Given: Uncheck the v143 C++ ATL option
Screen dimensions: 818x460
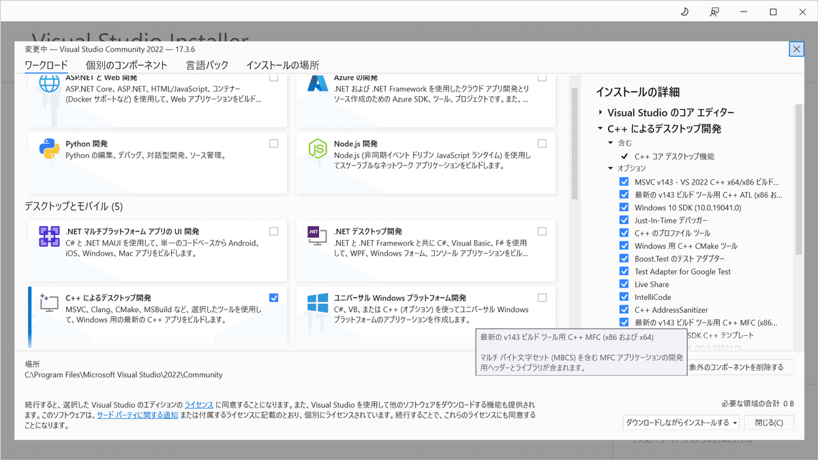Looking at the screenshot, I should (624, 195).
